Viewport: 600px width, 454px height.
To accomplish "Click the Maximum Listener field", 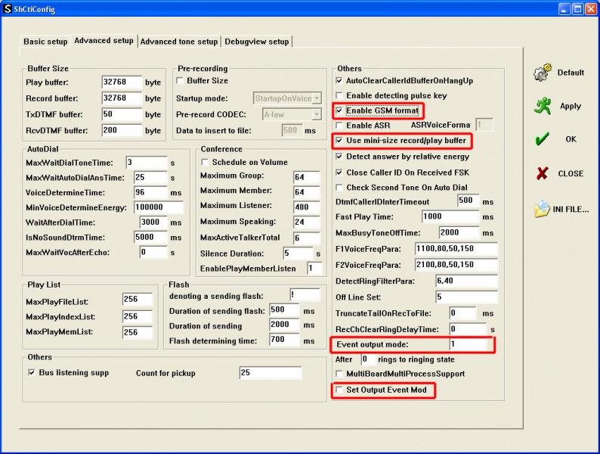I will click(307, 207).
